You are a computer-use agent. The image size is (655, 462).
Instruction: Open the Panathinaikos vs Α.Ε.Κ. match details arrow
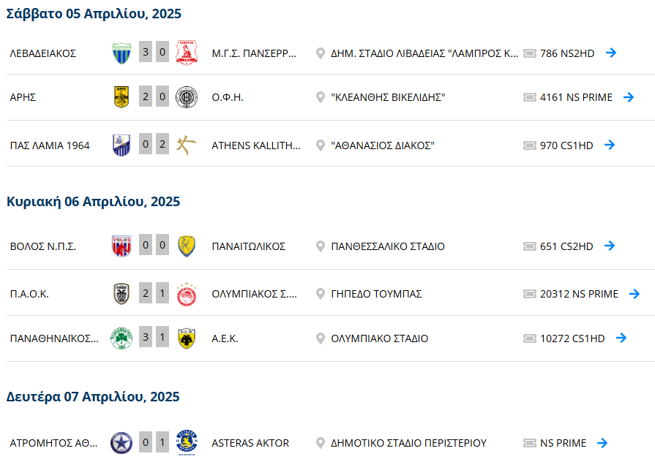[x=621, y=338]
